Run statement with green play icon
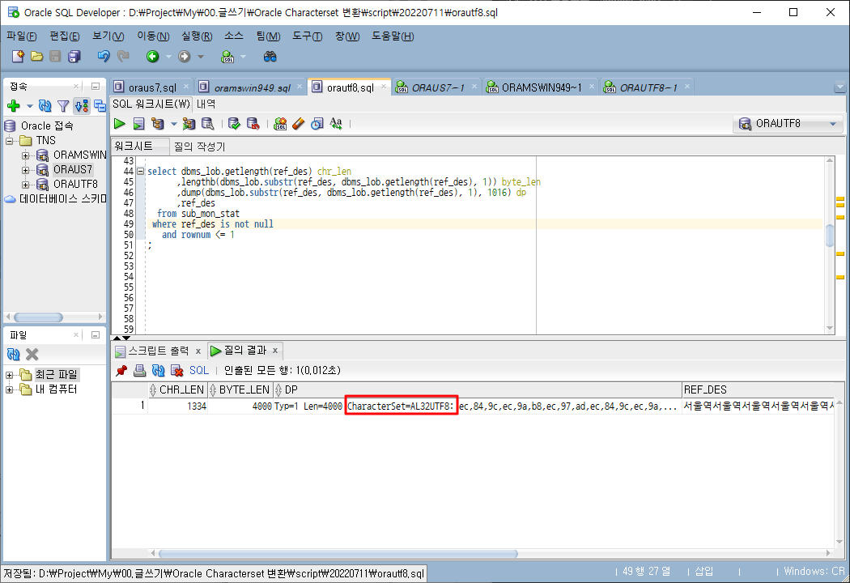Screen dimensions: 850x583 119,124
